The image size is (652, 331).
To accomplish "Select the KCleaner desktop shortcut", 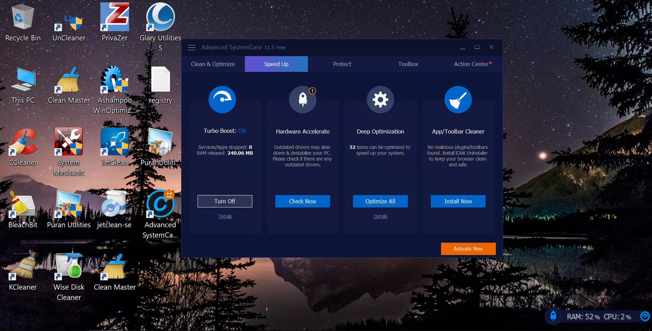I will point(23,272).
